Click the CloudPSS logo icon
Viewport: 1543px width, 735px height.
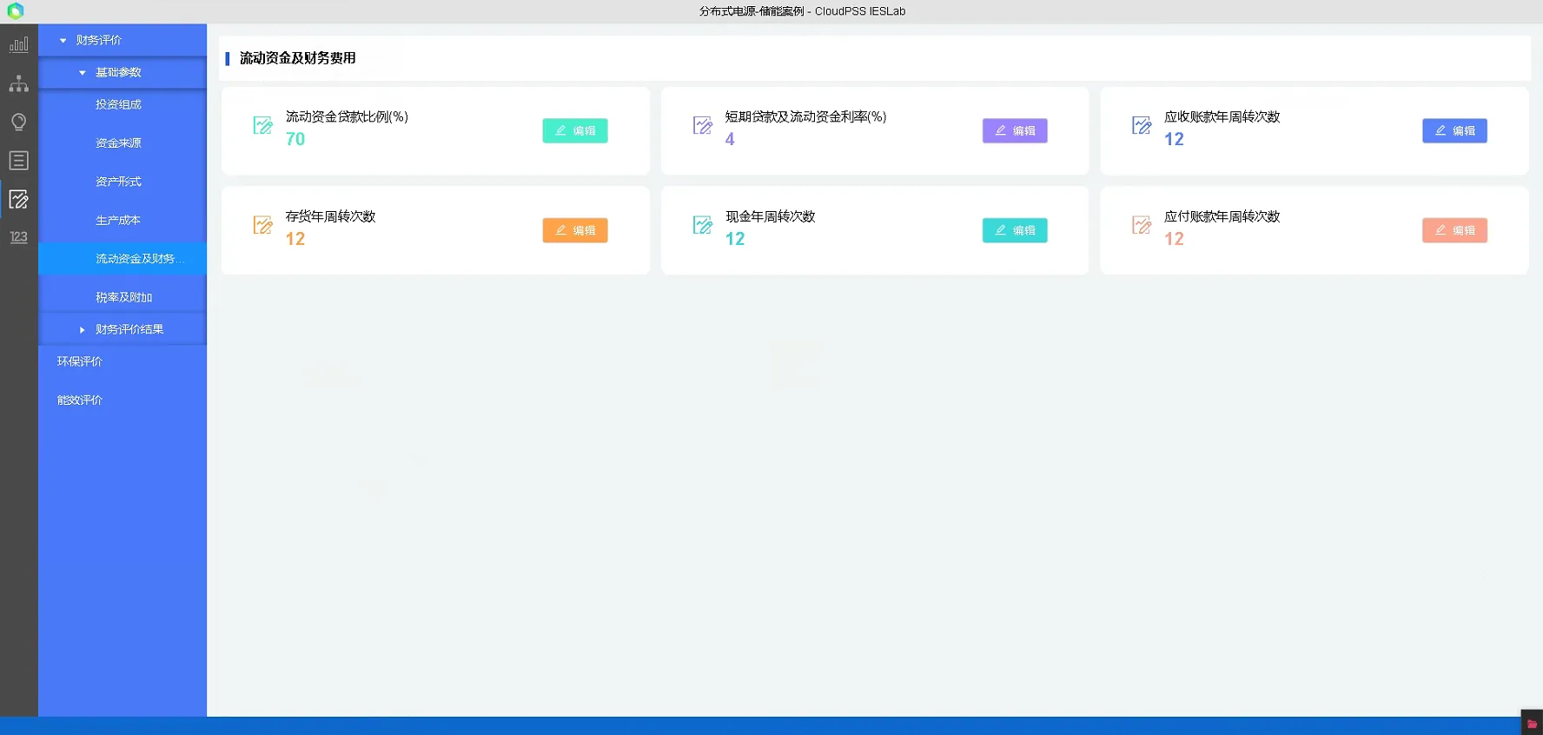tap(16, 11)
